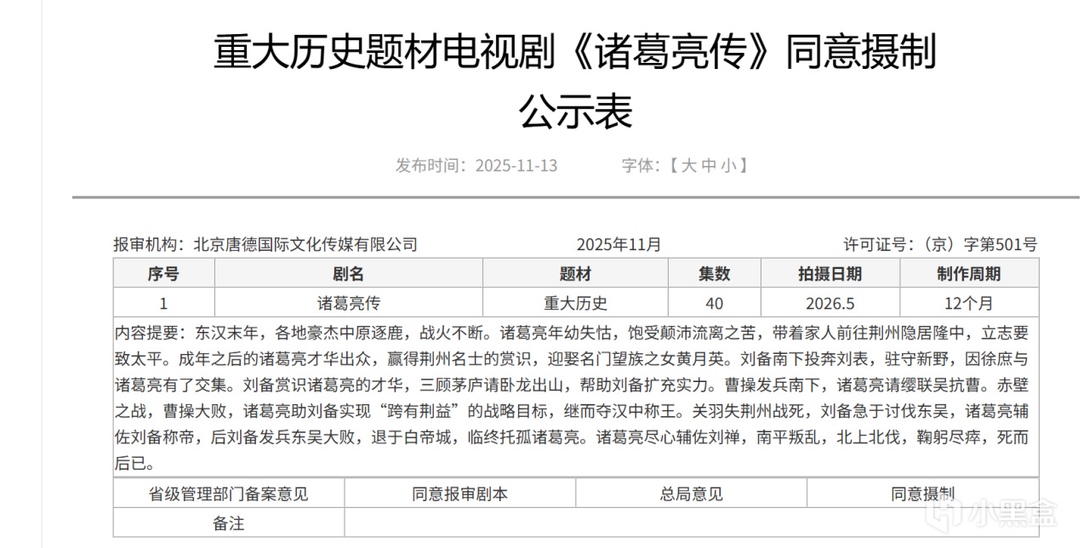Click the shooting date cell 2026.5
Viewport: 1089px width, 548px height.
pyautogui.click(x=830, y=303)
